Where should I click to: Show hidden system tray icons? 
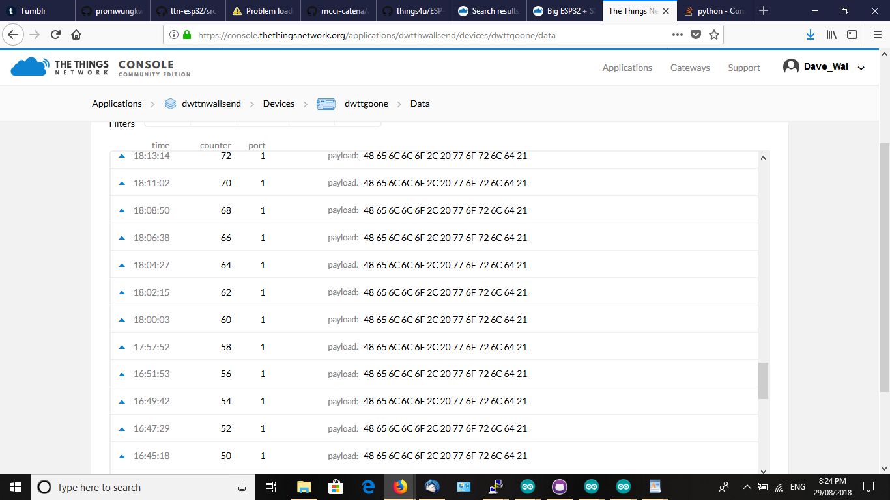(746, 487)
